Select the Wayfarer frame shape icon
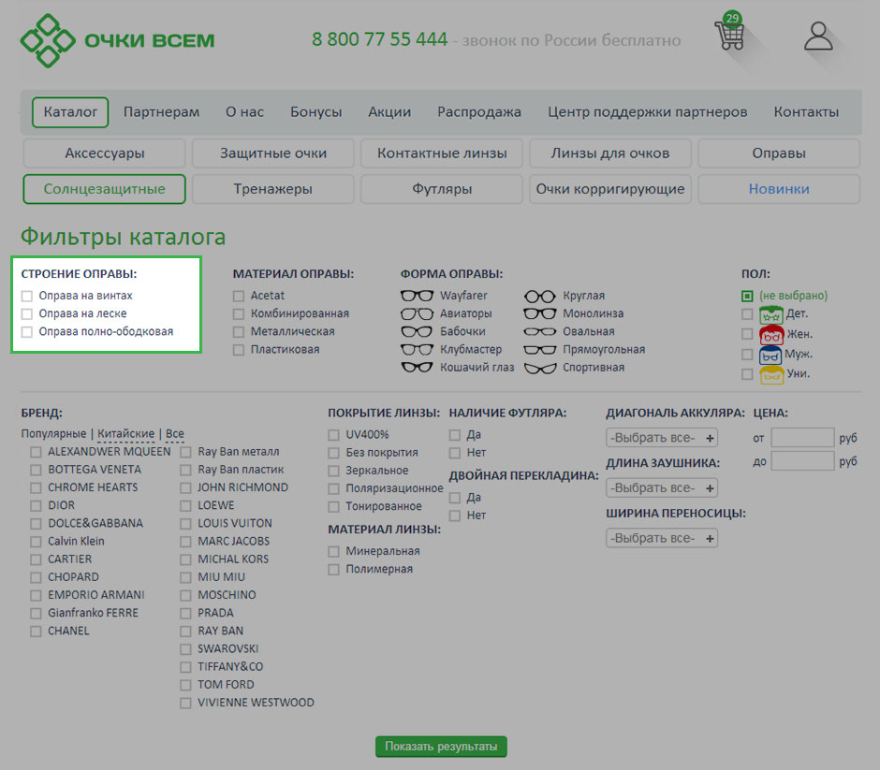The width and height of the screenshot is (880, 770). coord(417,296)
